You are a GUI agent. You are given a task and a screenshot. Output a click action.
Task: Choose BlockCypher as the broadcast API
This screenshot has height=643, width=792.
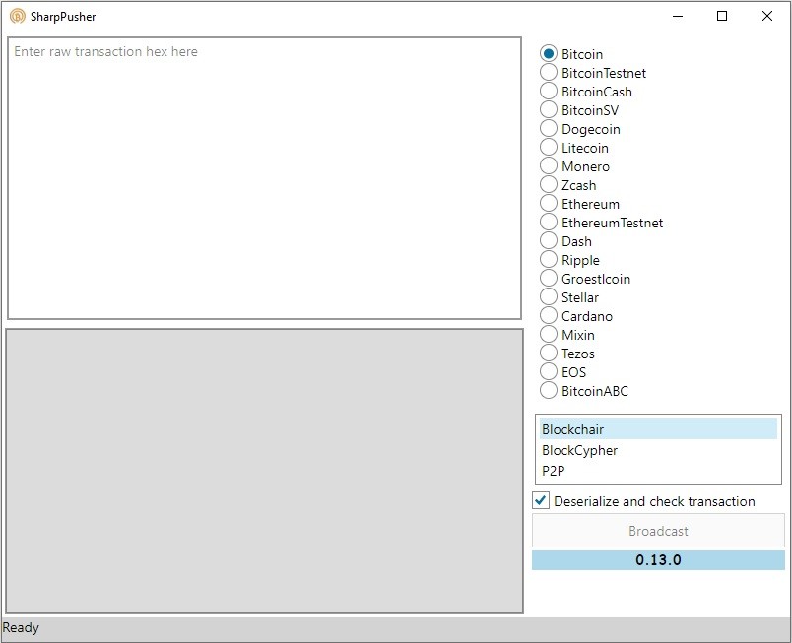pyautogui.click(x=658, y=450)
